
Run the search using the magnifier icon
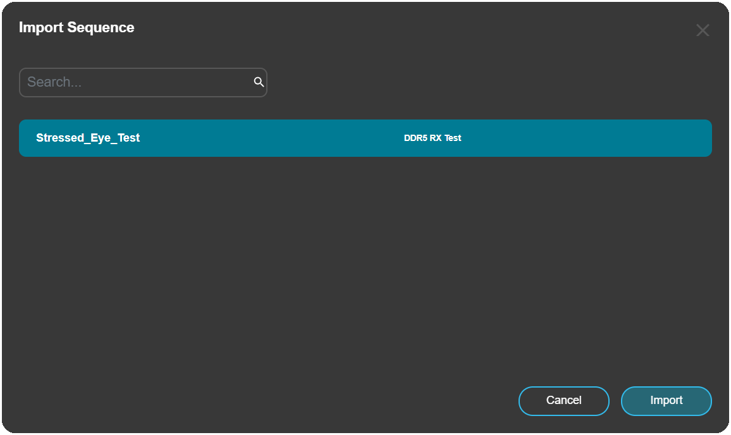[258, 82]
